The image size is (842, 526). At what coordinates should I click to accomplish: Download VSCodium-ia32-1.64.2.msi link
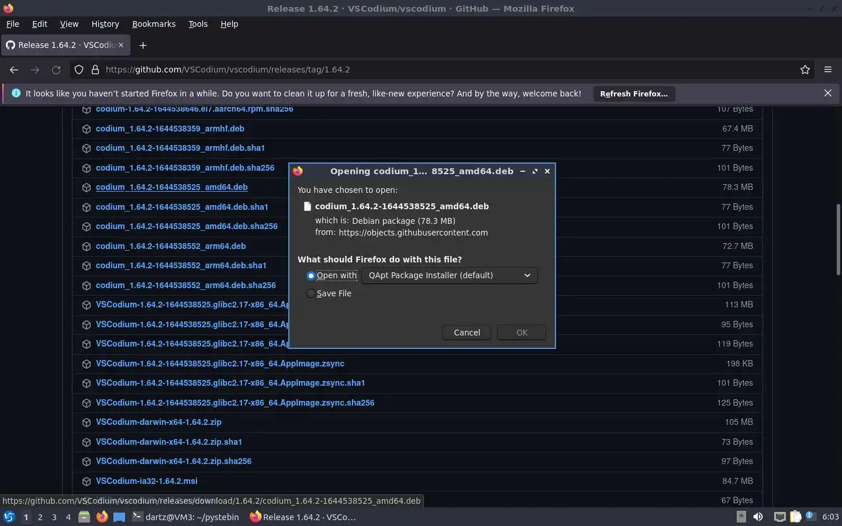(x=147, y=481)
